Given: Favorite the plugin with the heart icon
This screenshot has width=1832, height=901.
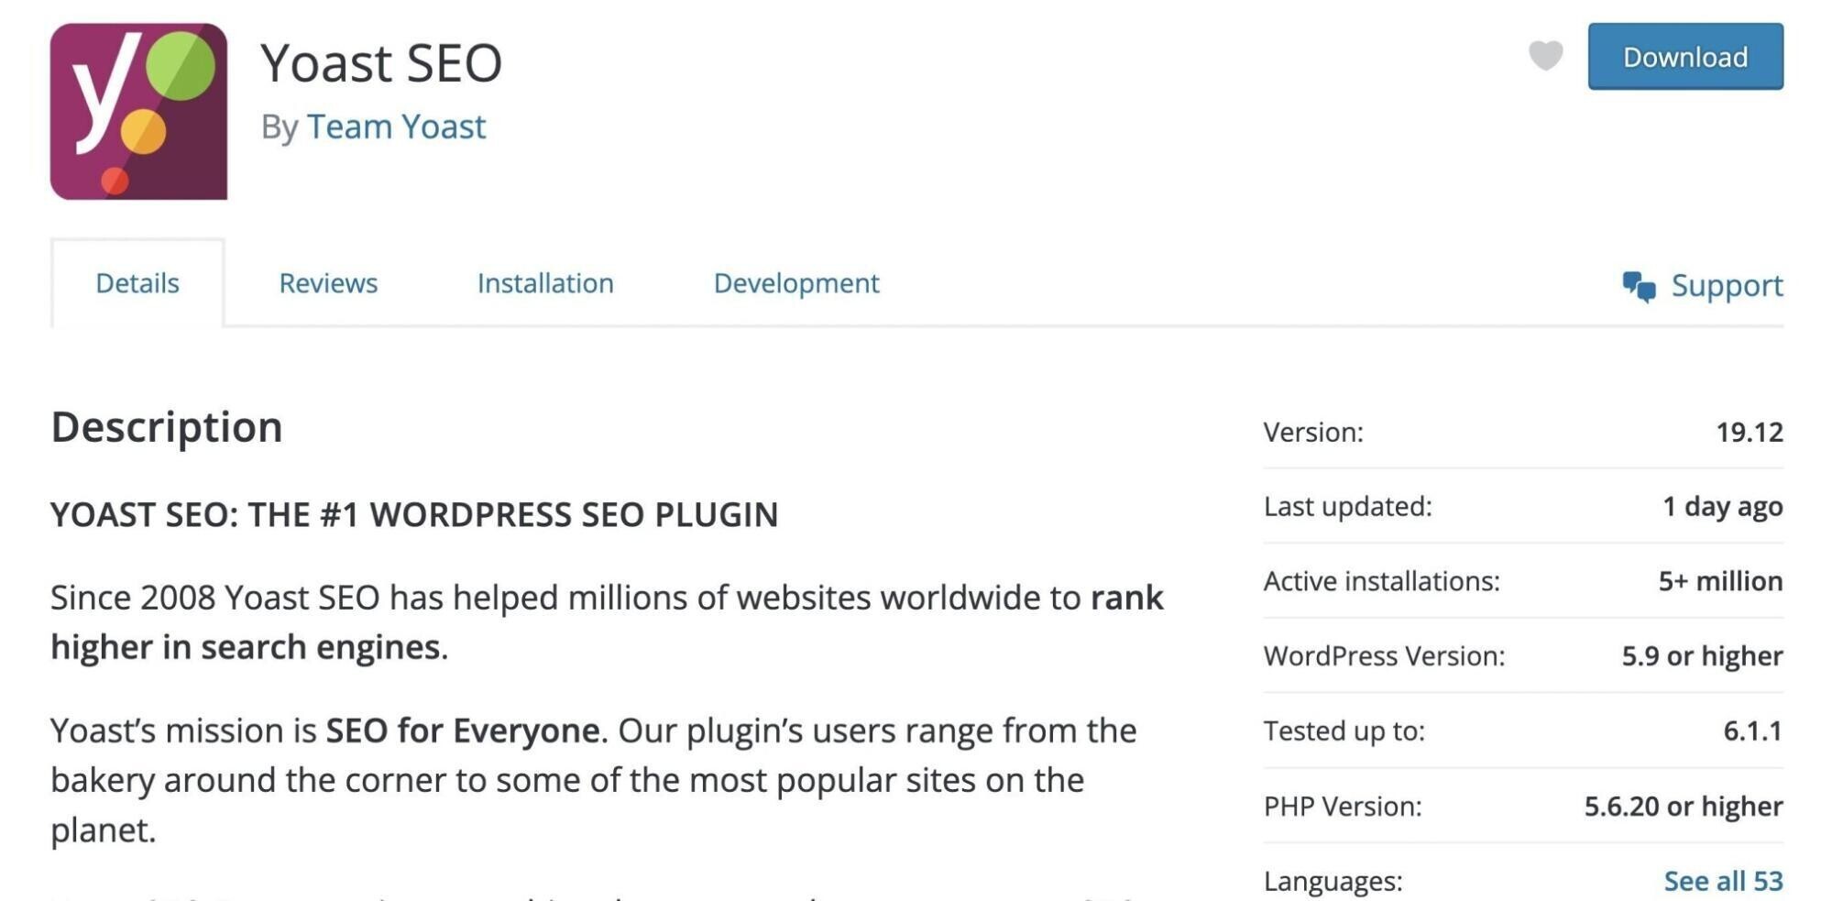Looking at the screenshot, I should pyautogui.click(x=1545, y=56).
